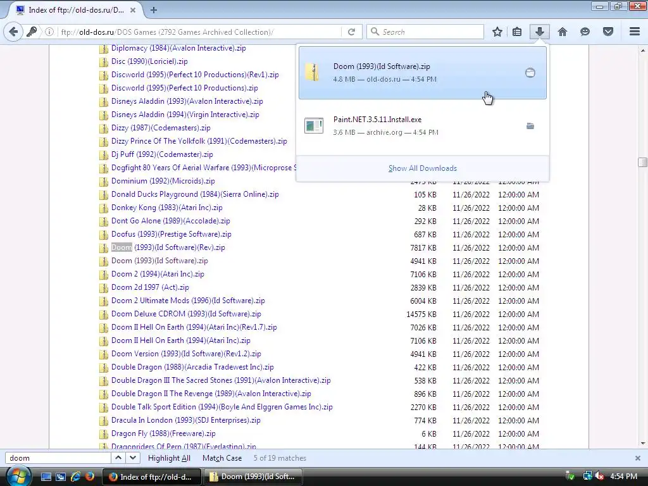The width and height of the screenshot is (648, 486).
Task: Switch to Firefox taskbar window button
Action: (151, 477)
